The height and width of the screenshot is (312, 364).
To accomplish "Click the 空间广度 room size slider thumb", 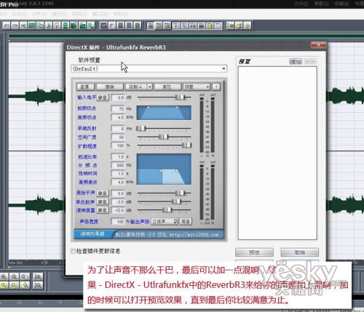I will pyautogui.click(x=164, y=137).
